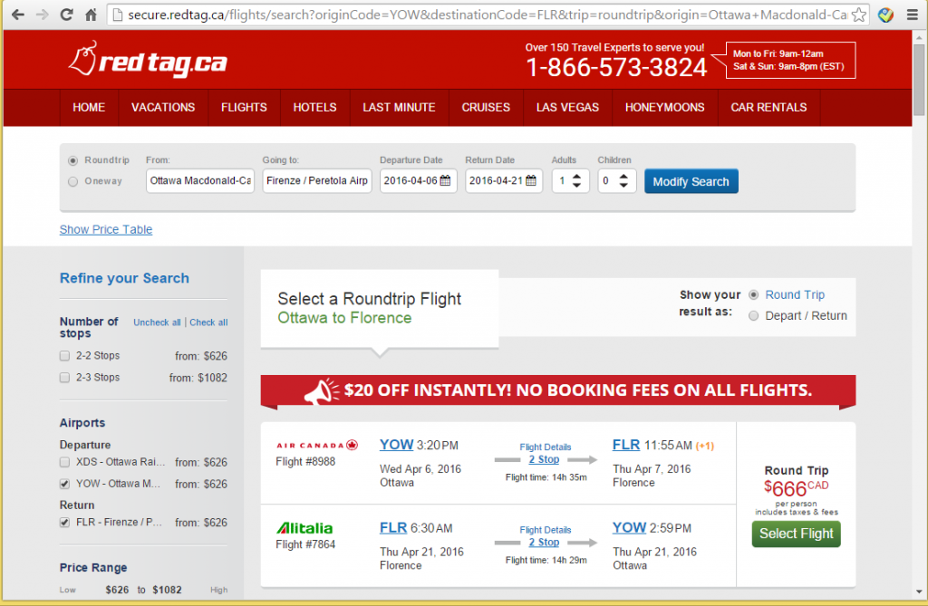928x606 pixels.
Task: Click the browser home icon
Action: (x=91, y=15)
